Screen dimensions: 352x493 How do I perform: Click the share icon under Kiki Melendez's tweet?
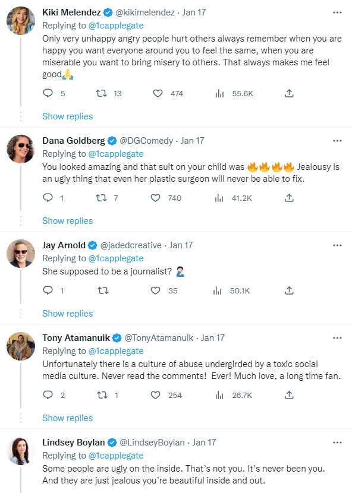click(x=289, y=93)
